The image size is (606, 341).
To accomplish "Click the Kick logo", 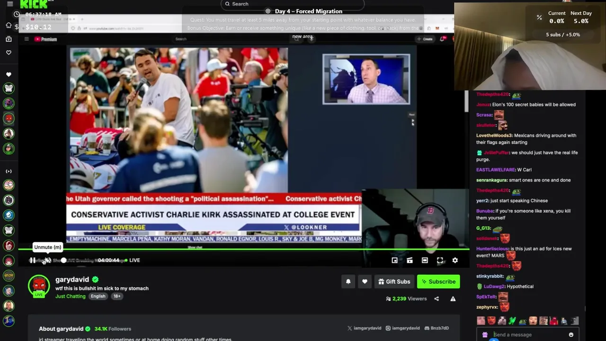I will click(x=34, y=4).
